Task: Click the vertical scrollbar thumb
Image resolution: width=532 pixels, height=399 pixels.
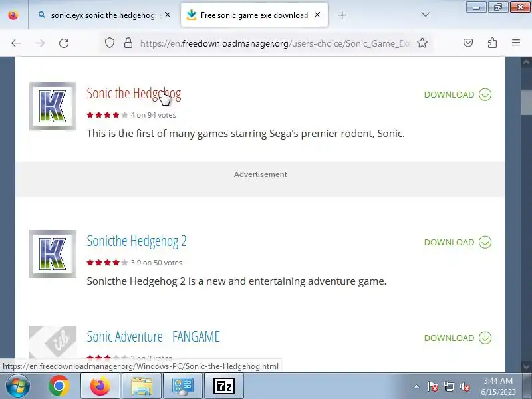Action: click(526, 102)
